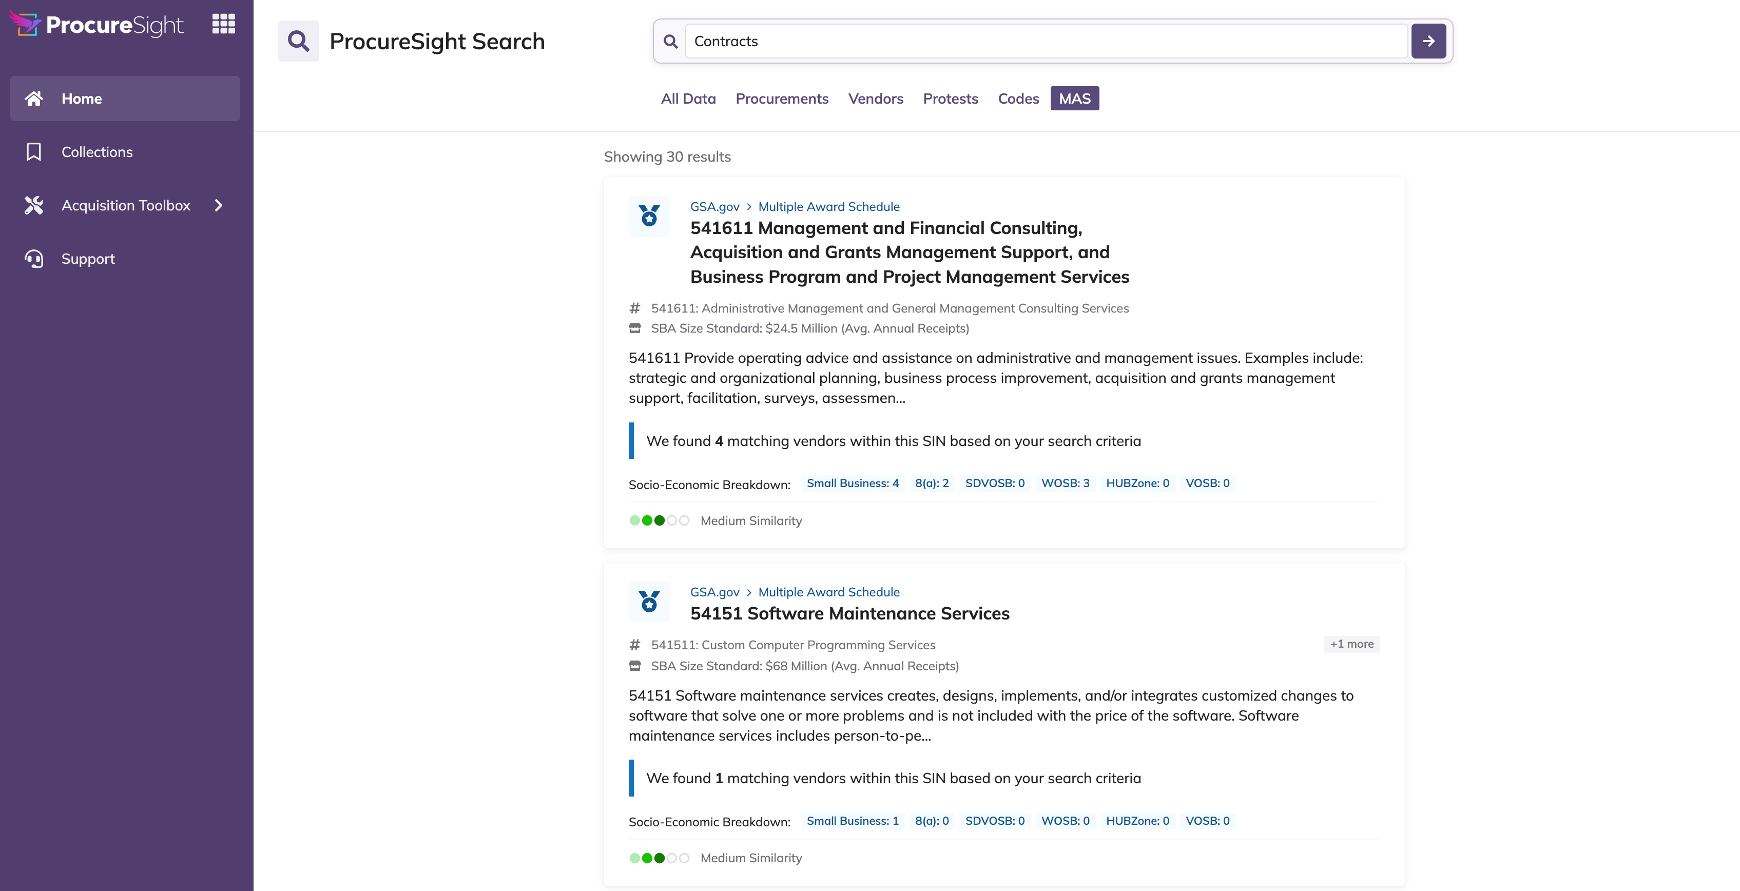Click the large search icon beside ProcureSight Search
Screen dimensions: 1740x891
tap(299, 41)
